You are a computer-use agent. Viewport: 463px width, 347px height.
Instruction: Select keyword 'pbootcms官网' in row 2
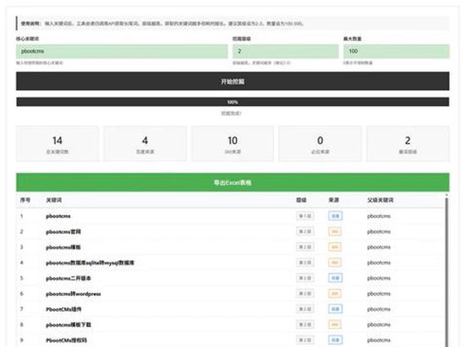(63, 232)
